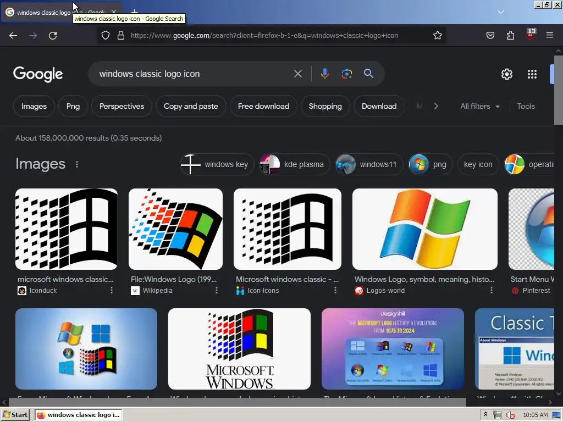Refine images with key icon chip
563x422 pixels.
click(x=478, y=164)
